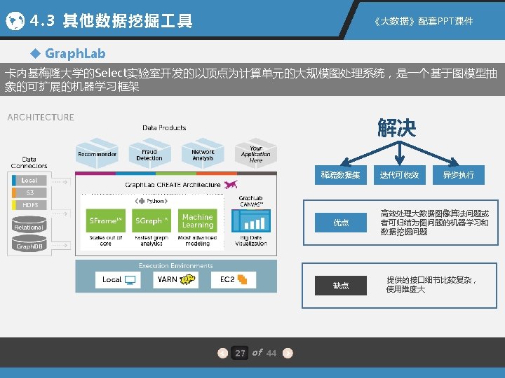
Task: Click the 4.3 其他数据挖掘工具 title
Action: (112, 21)
